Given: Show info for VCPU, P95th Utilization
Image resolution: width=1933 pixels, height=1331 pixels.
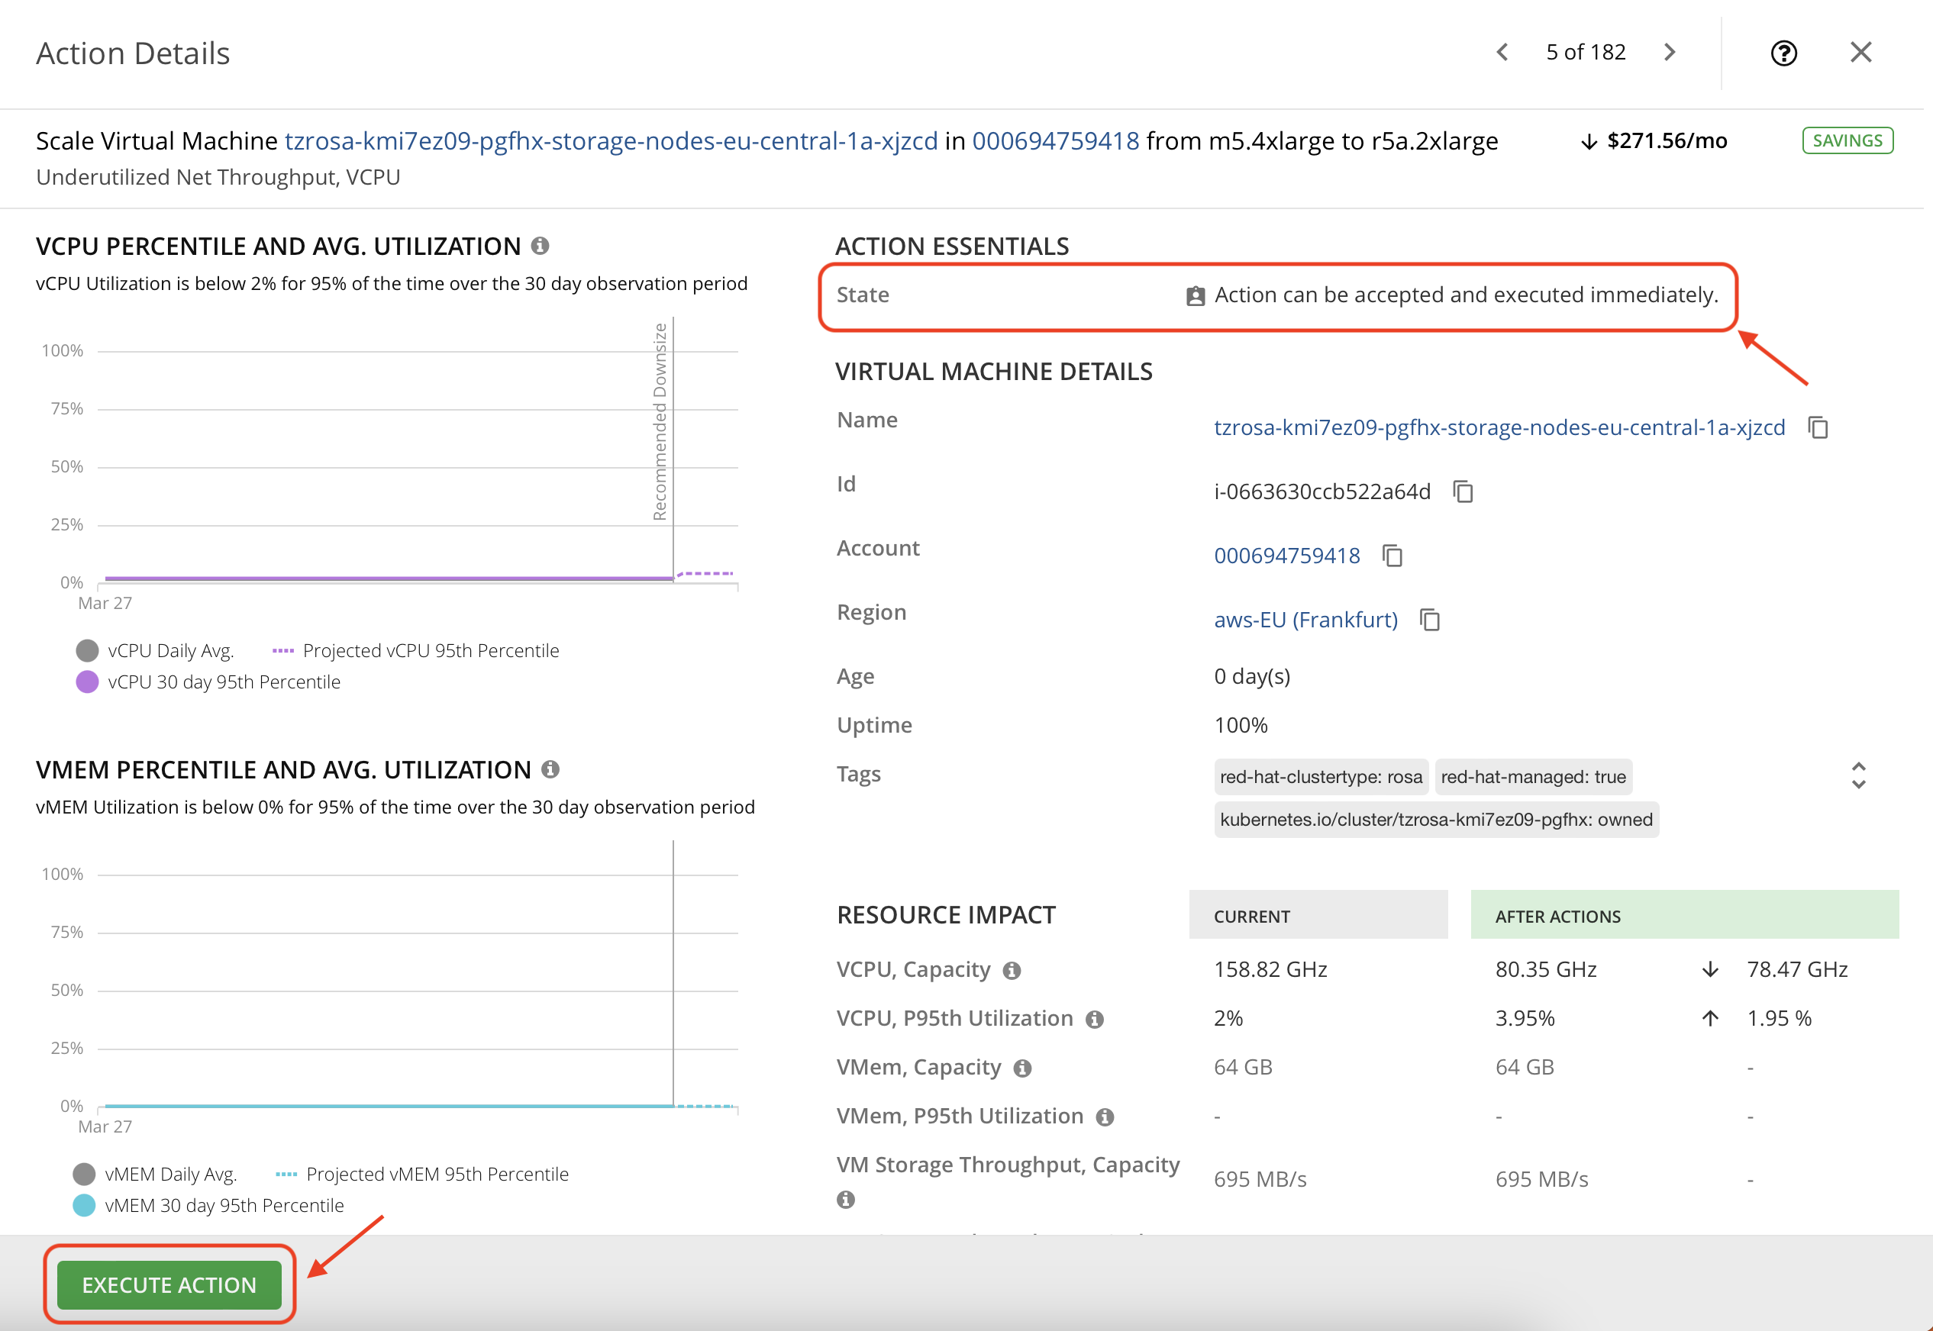Looking at the screenshot, I should click(x=1095, y=1020).
